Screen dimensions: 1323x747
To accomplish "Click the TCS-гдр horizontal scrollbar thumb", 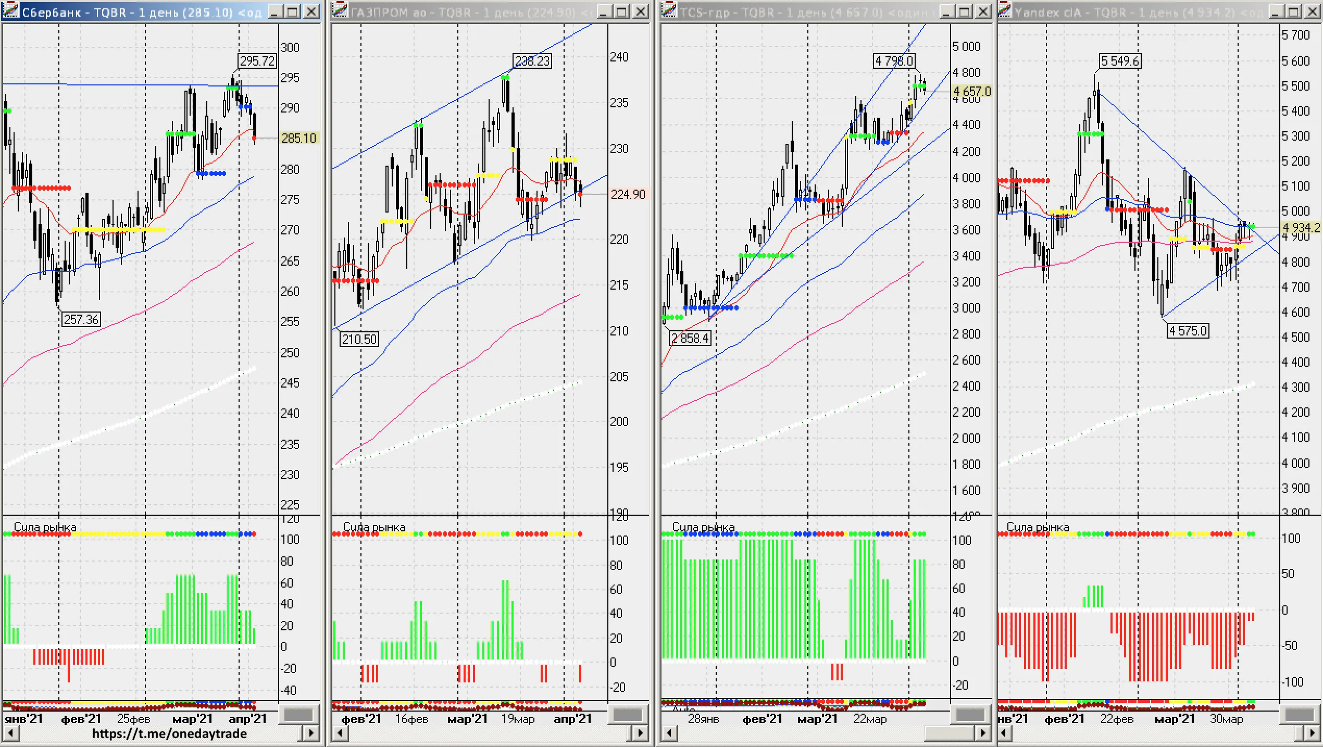I will coord(950,733).
